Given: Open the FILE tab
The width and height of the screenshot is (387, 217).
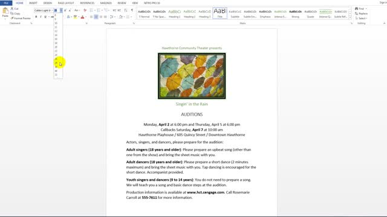Looking at the screenshot, I should (x=6, y=3).
